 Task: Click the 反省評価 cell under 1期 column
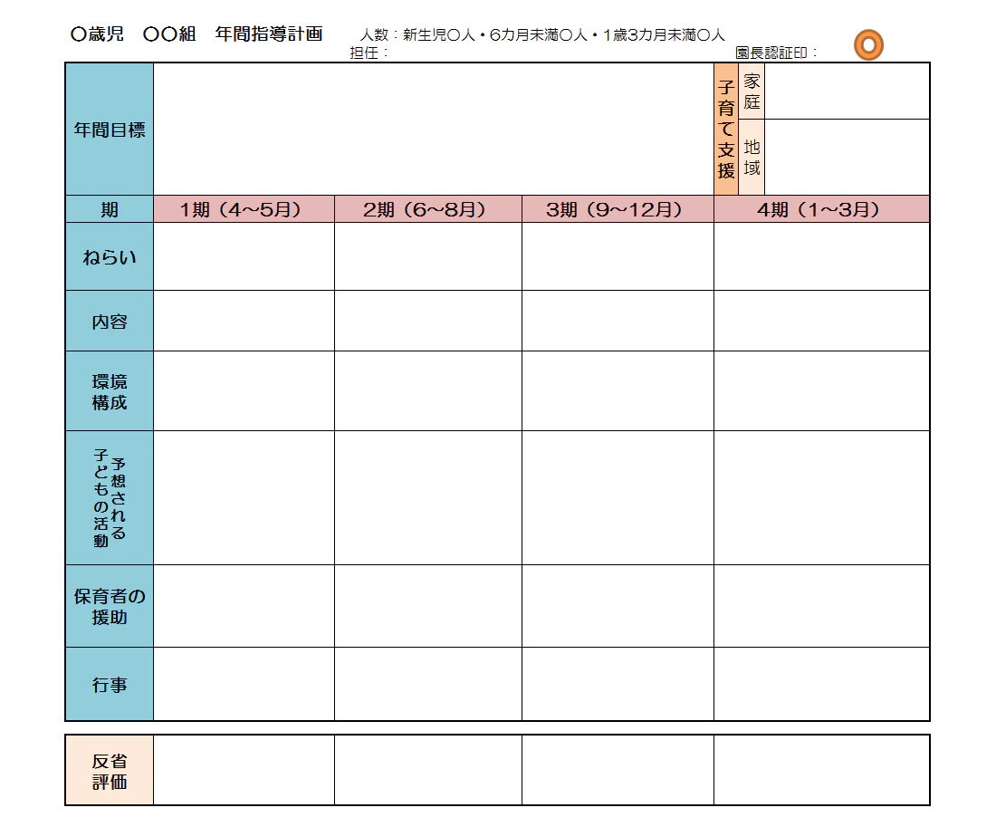point(244,771)
